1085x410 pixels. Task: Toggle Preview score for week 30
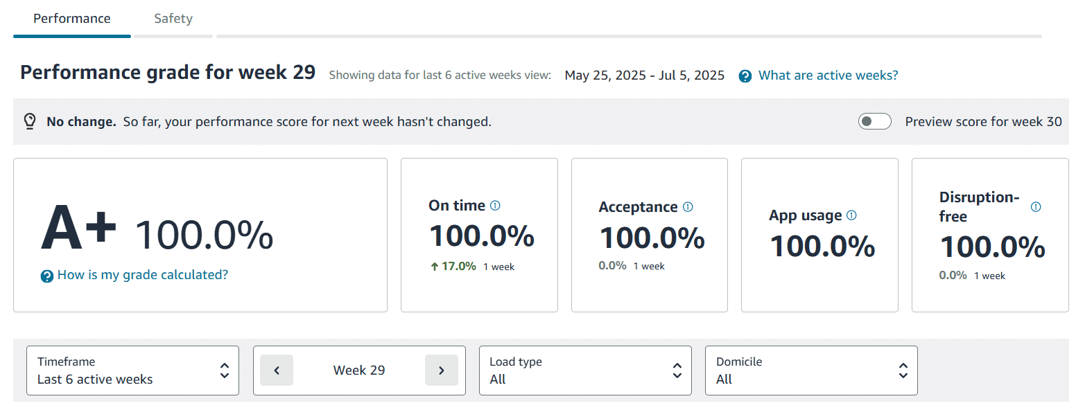874,122
